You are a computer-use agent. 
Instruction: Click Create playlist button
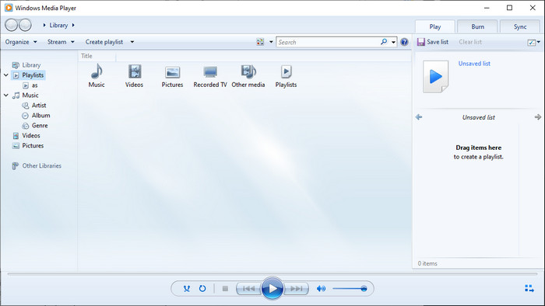click(x=104, y=42)
